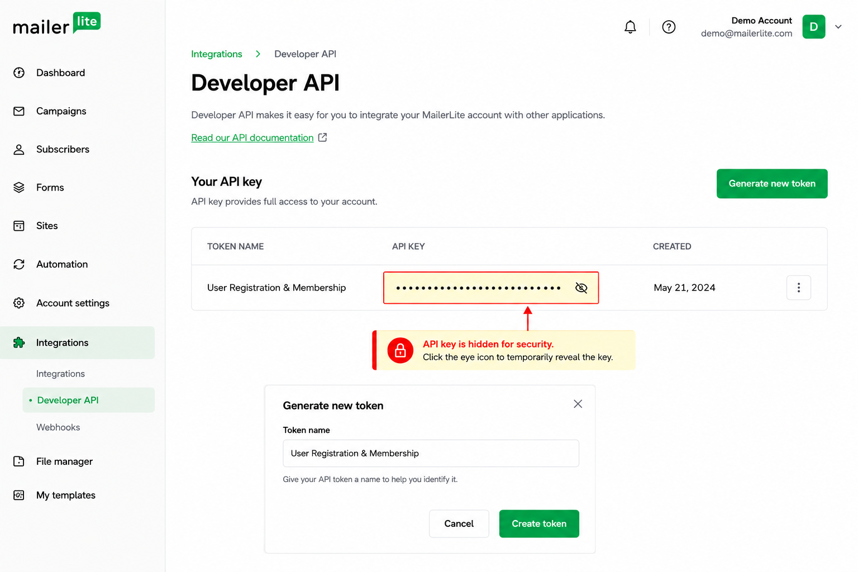Open three-dot menu for token row
The image size is (858, 572).
(x=799, y=288)
